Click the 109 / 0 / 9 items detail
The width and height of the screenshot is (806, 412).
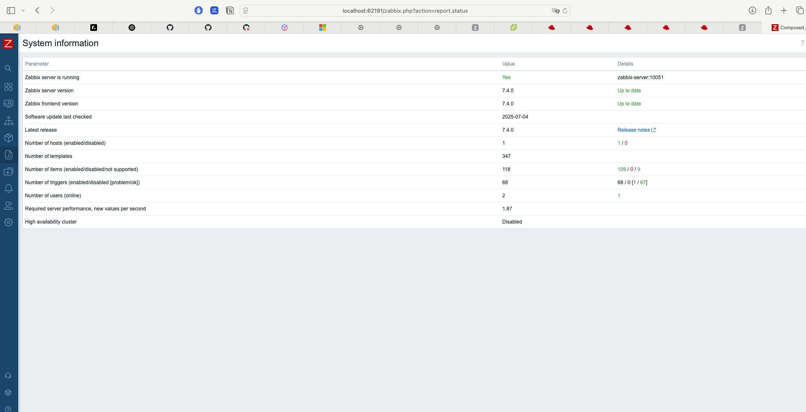click(629, 169)
